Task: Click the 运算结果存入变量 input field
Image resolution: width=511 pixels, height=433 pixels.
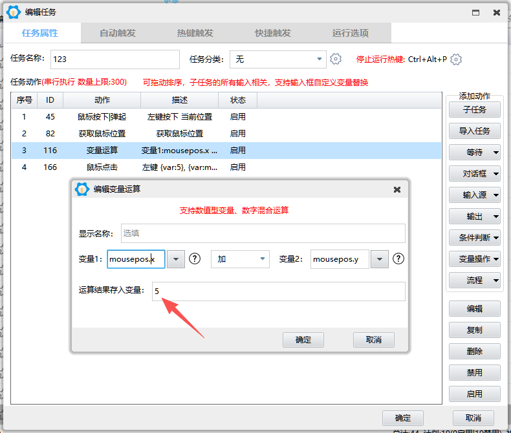Action: (278, 291)
